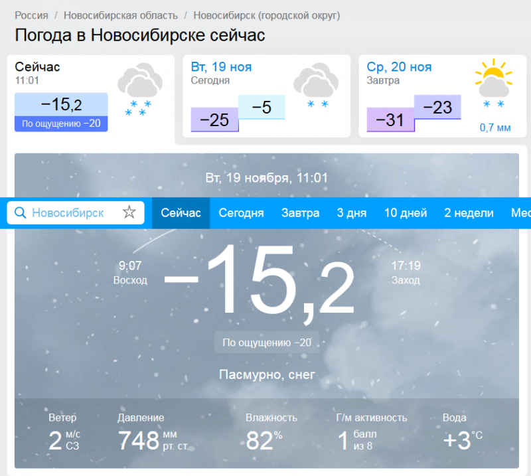Click the По ощущению −20 blue badge

coord(61,123)
